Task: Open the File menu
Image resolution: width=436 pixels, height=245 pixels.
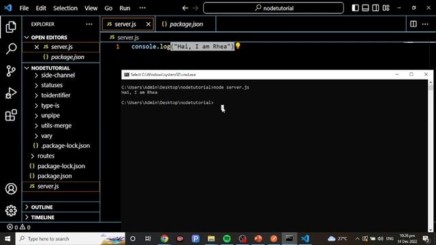Action: coord(25,8)
